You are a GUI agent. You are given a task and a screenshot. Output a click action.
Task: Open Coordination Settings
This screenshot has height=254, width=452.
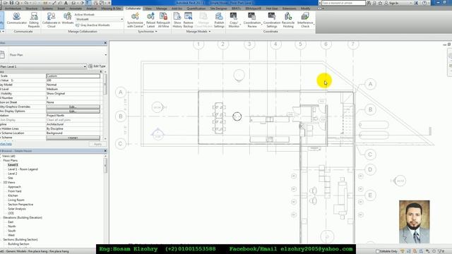click(x=271, y=20)
